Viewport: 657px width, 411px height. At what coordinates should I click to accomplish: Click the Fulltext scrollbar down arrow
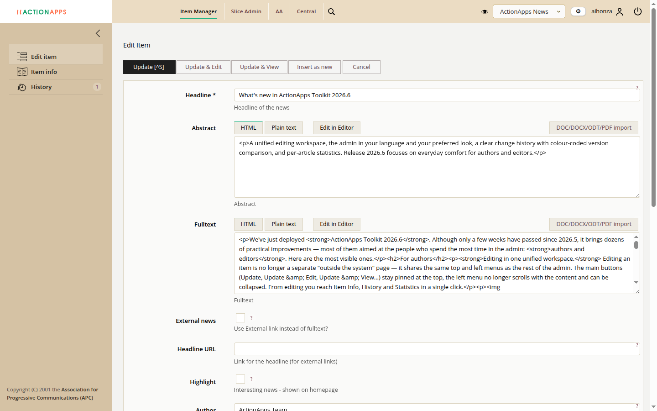coord(636,283)
